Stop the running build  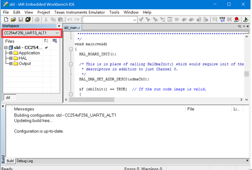tap(229, 20)
